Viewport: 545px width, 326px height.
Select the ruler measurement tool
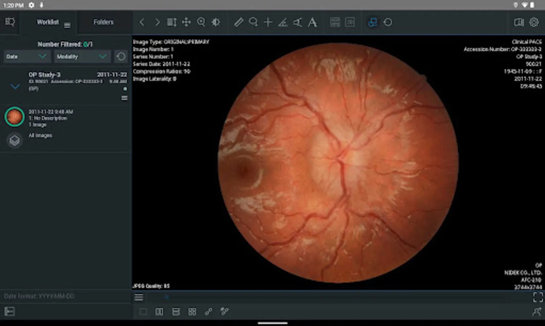(238, 22)
